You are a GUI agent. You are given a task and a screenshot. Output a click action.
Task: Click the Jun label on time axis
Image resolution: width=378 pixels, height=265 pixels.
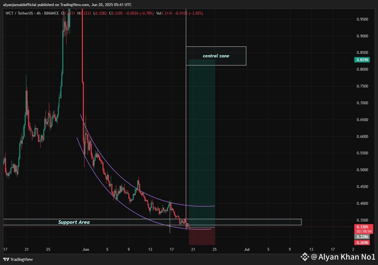pyautogui.click(x=86, y=249)
